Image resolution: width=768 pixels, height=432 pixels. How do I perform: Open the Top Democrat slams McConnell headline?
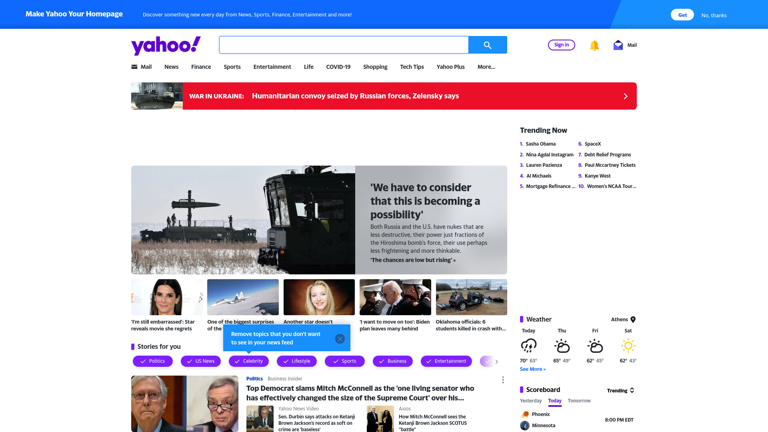360,393
